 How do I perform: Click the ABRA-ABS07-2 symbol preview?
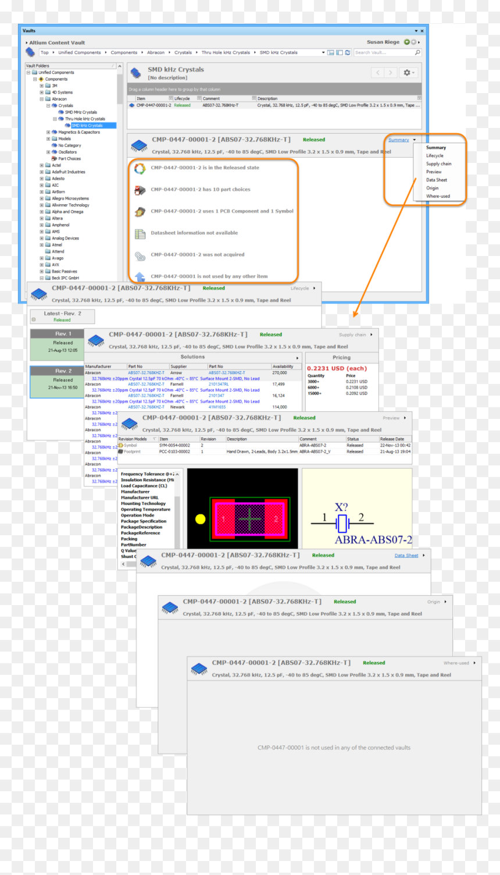tap(357, 508)
